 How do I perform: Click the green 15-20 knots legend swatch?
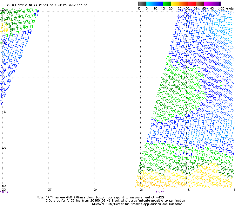pyautogui.click(x=167, y=4)
